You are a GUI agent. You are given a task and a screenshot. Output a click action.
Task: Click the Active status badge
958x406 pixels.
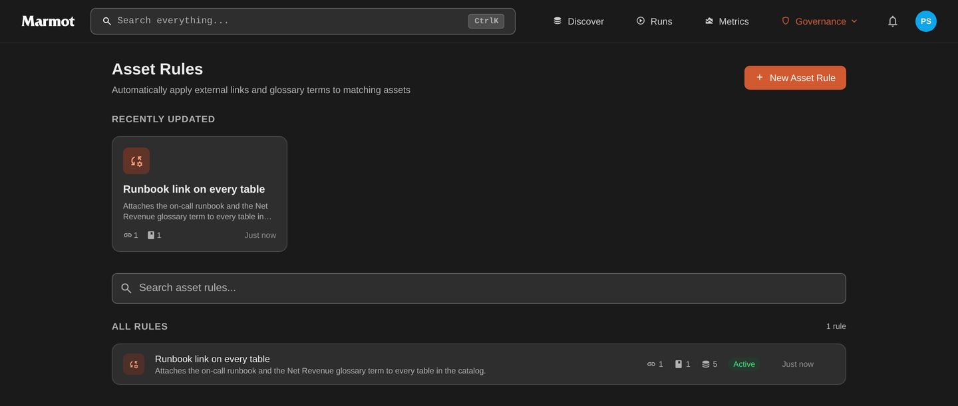pos(744,364)
